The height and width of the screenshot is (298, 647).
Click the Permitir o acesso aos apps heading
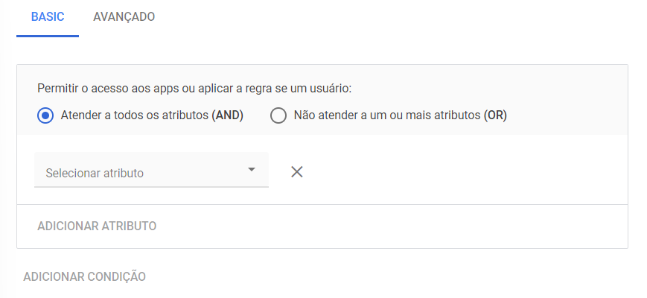pyautogui.click(x=194, y=89)
